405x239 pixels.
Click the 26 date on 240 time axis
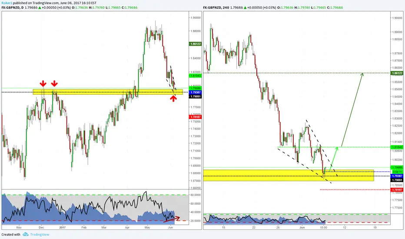pos(278,228)
